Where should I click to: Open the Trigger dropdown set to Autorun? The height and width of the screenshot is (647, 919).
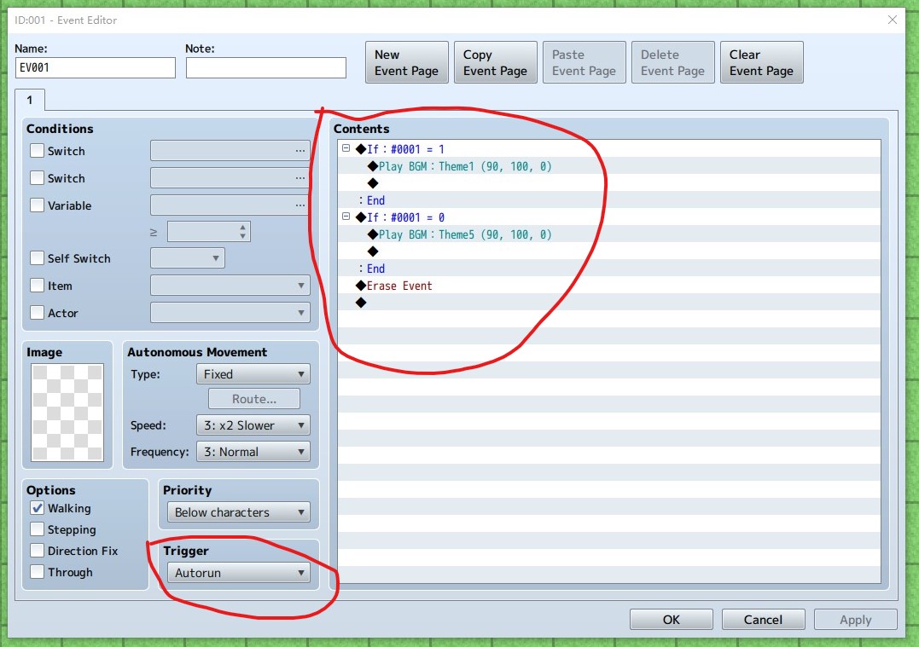(239, 573)
